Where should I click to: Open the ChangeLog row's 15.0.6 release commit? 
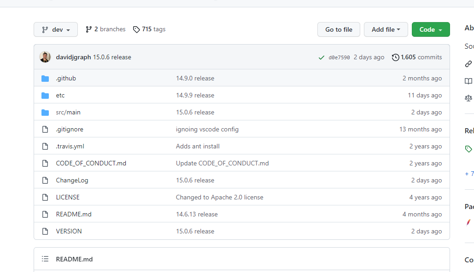(195, 180)
